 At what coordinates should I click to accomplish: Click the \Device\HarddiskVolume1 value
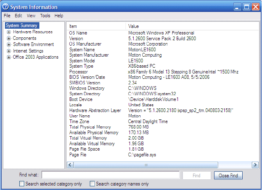153,99
